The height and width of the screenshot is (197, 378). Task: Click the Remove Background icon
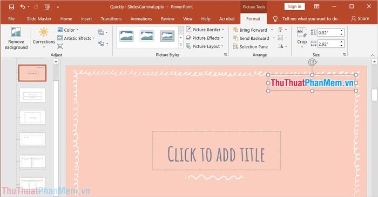pos(16,32)
